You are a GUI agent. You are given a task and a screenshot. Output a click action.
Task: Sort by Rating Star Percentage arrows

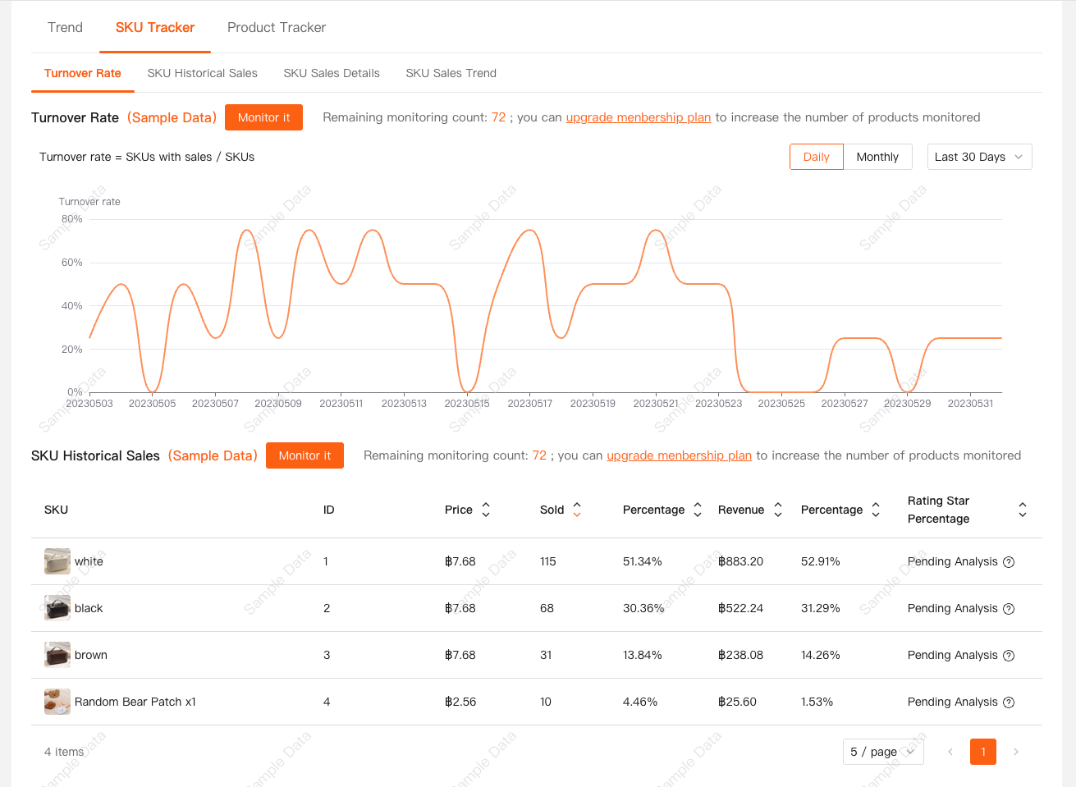click(1022, 510)
